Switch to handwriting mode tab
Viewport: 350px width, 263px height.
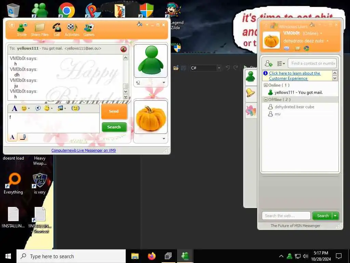pyautogui.click(x=23, y=137)
